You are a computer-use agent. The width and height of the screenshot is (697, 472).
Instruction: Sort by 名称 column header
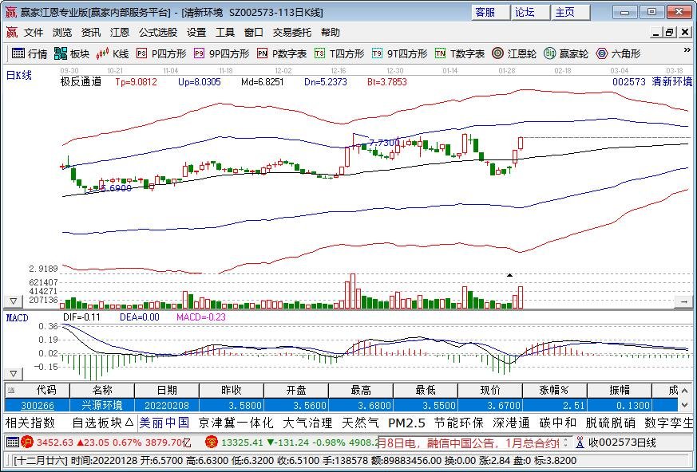pos(102,391)
